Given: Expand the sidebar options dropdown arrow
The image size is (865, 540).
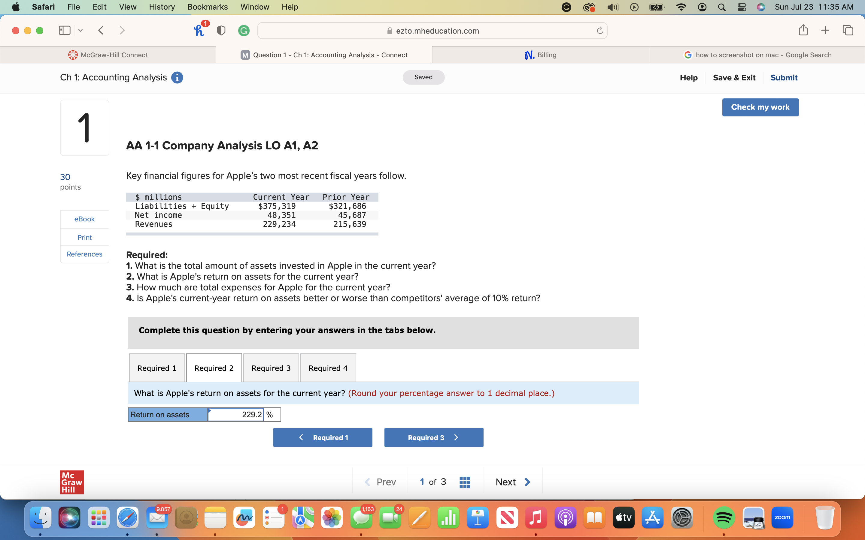Looking at the screenshot, I should [x=80, y=30].
